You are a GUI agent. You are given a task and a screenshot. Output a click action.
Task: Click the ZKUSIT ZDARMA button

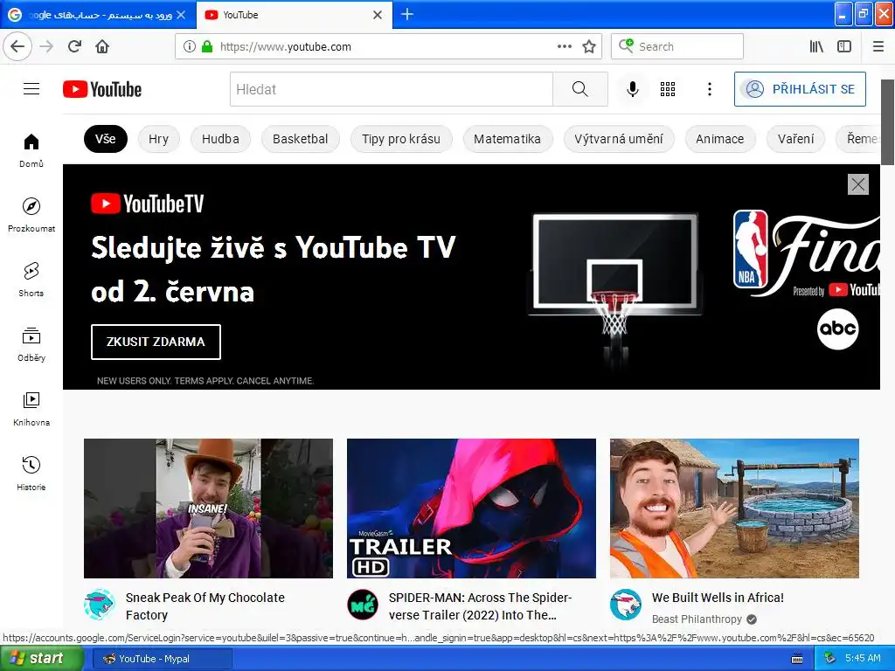coord(156,342)
